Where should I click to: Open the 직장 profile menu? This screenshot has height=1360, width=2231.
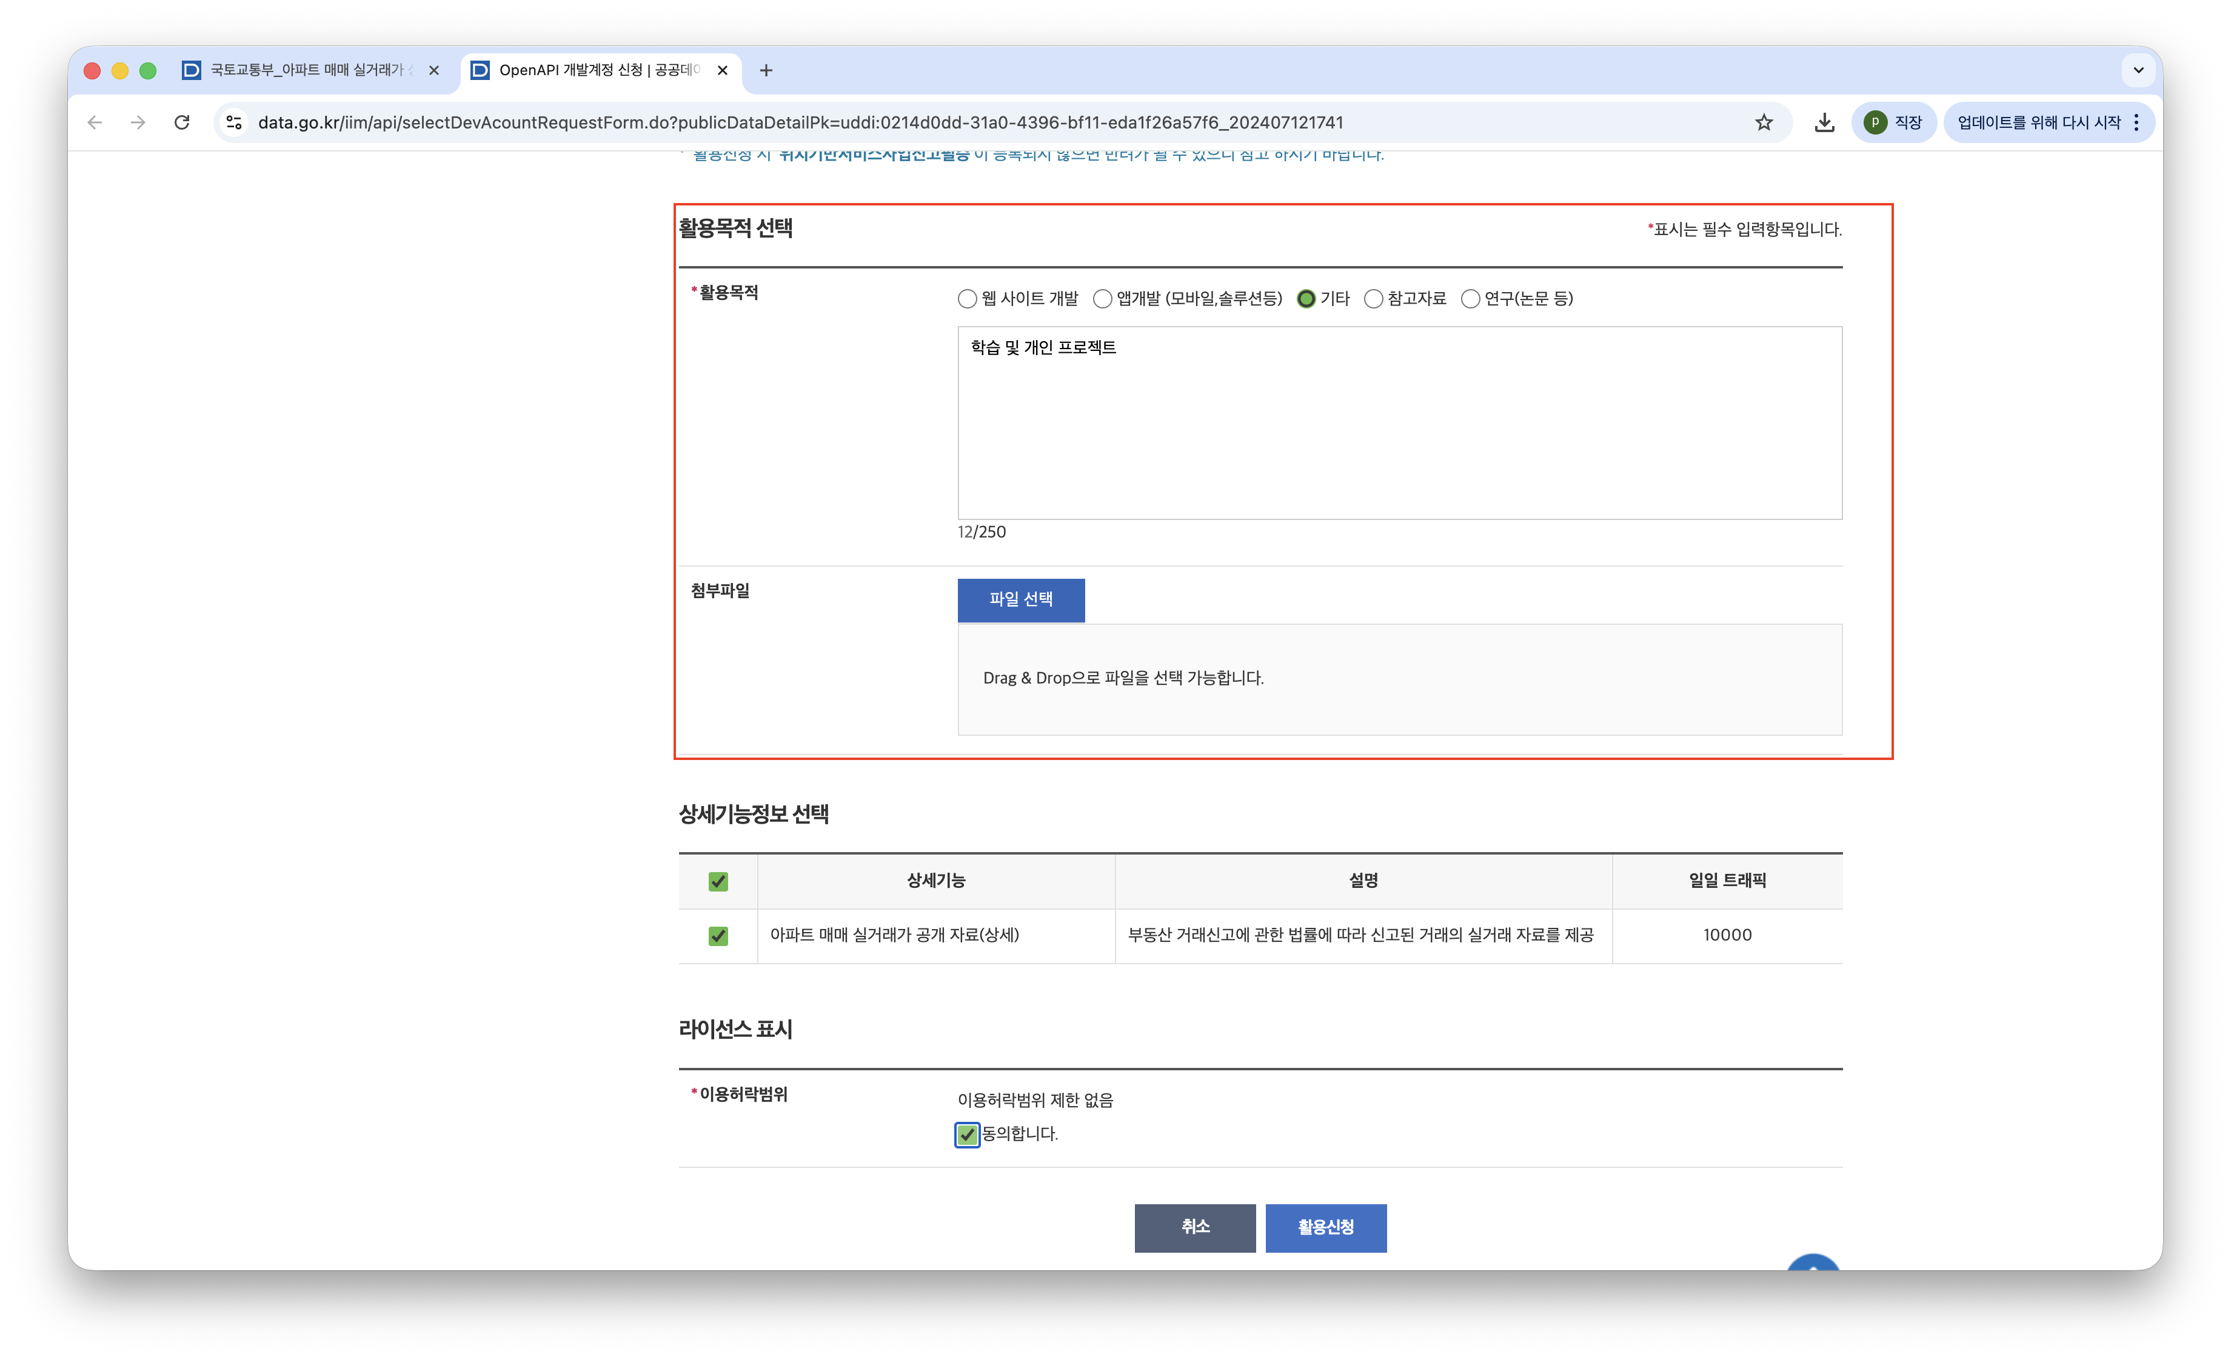click(1893, 122)
